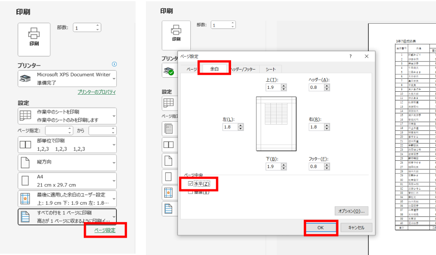Expand the 縦方向 orientation dropdown
436x255 pixels.
point(67,163)
